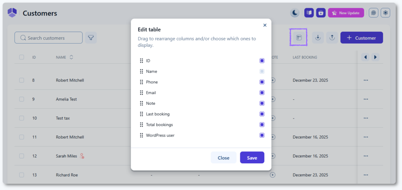Click the filter funnel icon

tap(91, 38)
